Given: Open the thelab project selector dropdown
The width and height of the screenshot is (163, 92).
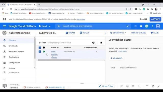Looking at the screenshot, I should coord(45,26).
